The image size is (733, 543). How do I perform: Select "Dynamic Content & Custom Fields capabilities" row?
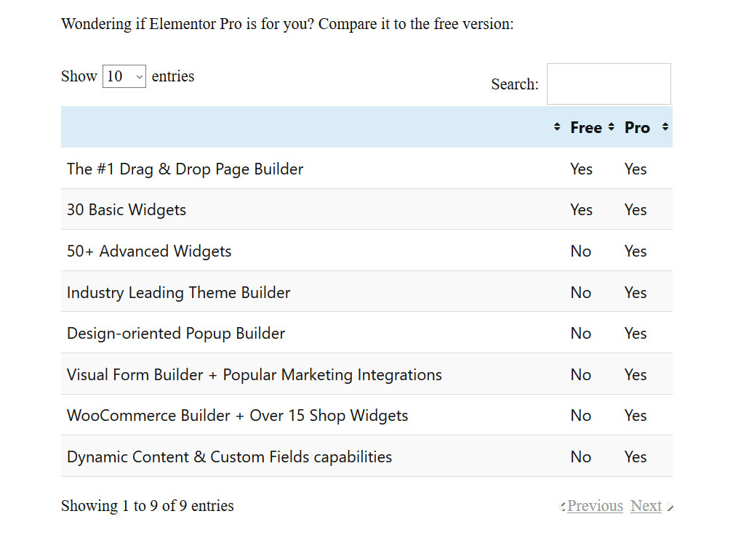[x=229, y=457]
